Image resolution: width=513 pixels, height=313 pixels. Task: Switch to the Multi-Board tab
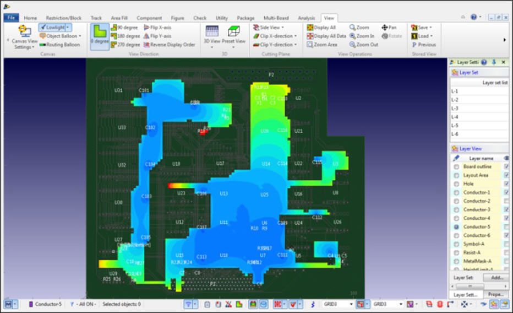[x=276, y=18]
